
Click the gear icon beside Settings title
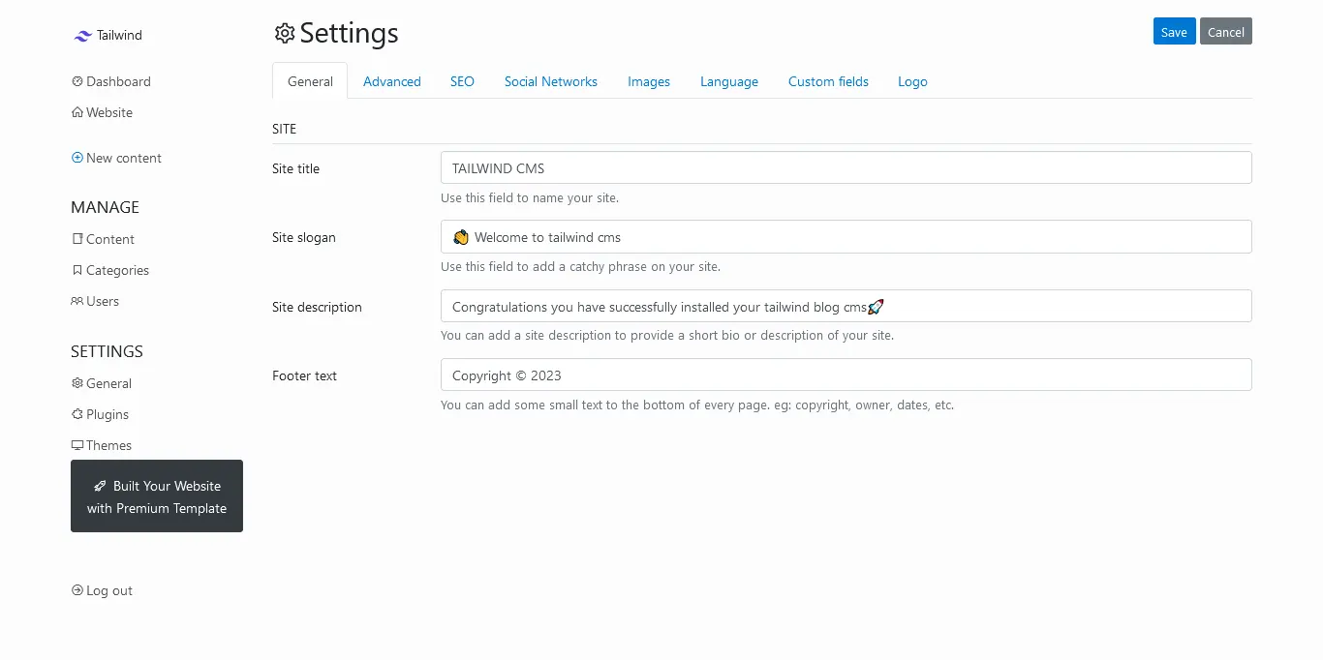pos(284,33)
